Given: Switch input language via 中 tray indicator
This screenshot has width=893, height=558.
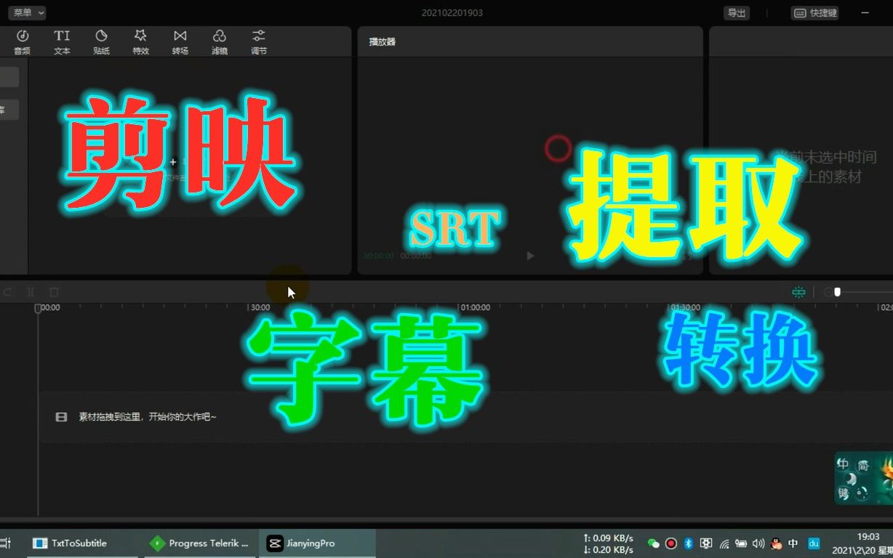Looking at the screenshot, I should (793, 543).
